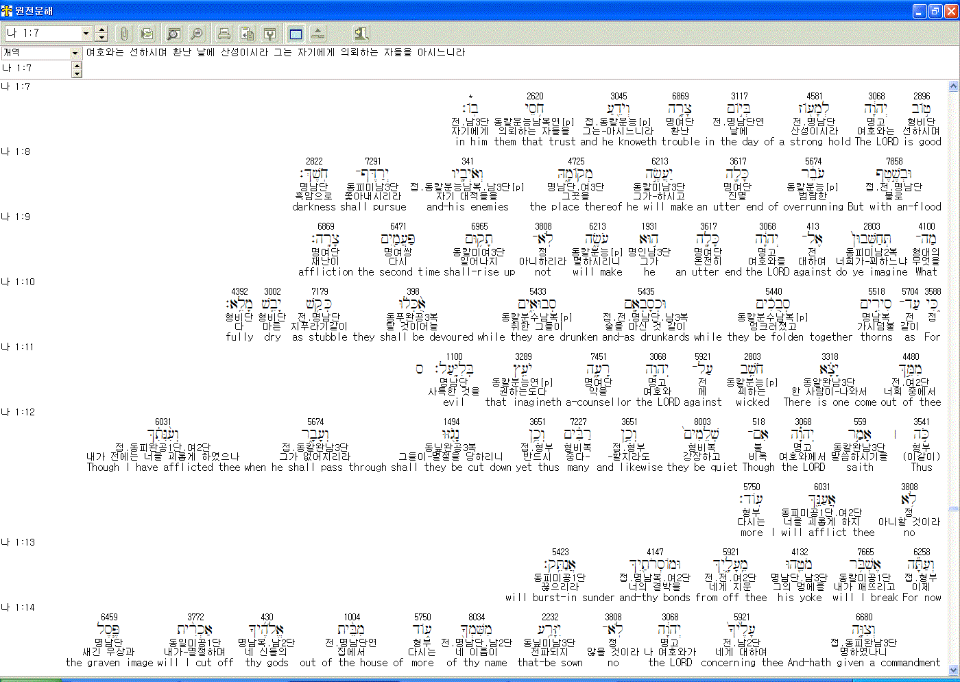Toggle the blue window view icon
960x682 pixels.
coord(296,34)
